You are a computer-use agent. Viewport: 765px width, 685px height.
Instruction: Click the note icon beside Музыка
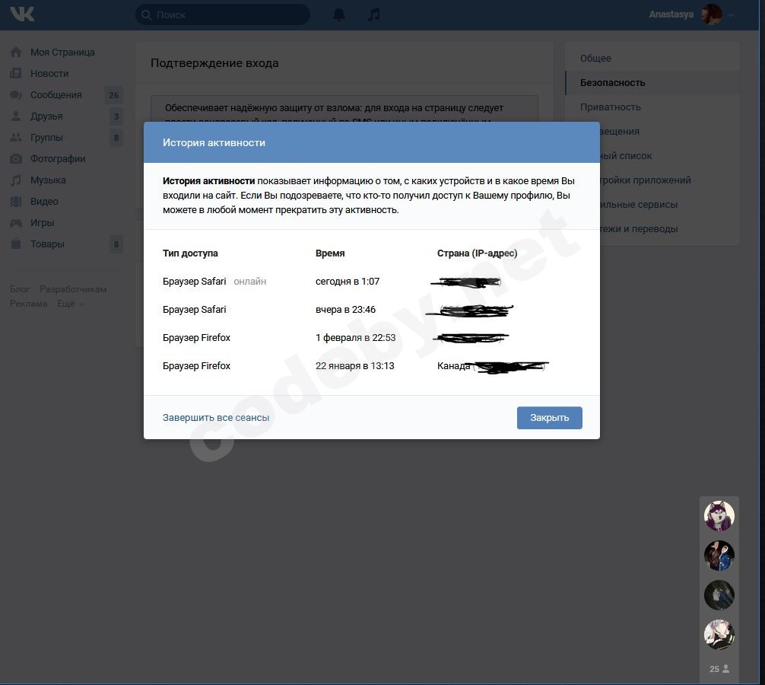pos(16,180)
